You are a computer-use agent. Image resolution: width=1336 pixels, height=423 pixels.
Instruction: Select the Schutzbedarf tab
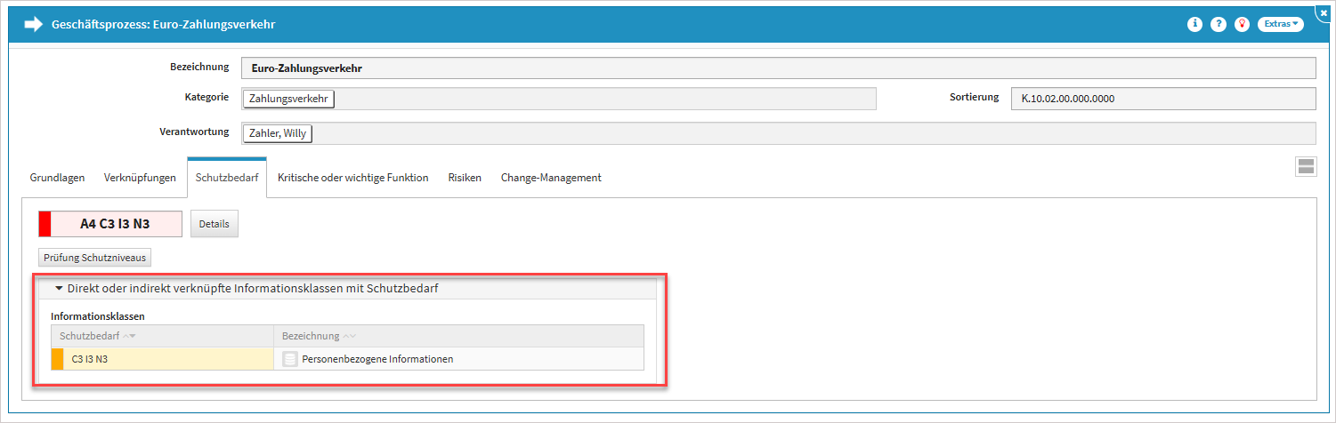tap(227, 178)
